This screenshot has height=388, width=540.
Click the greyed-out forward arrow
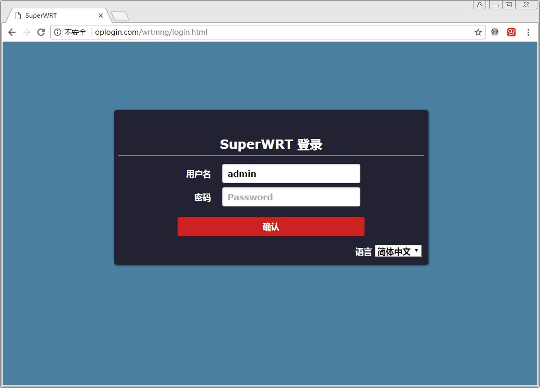coord(26,32)
